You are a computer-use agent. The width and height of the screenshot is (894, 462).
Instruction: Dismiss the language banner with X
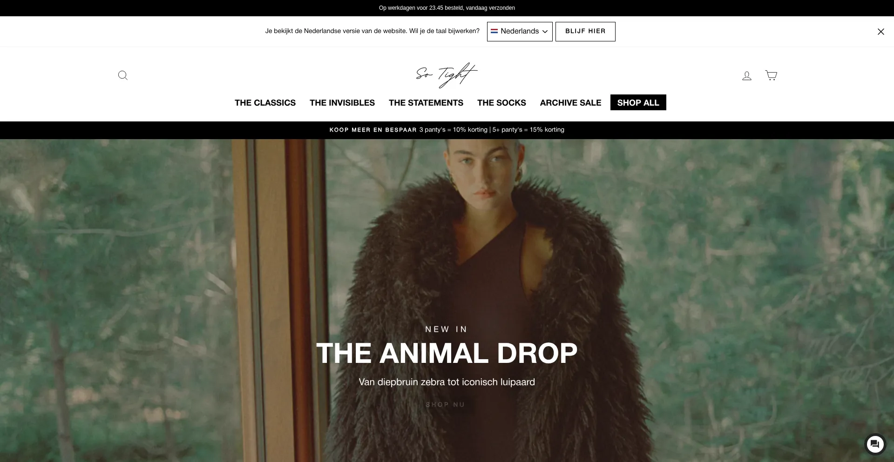(881, 32)
